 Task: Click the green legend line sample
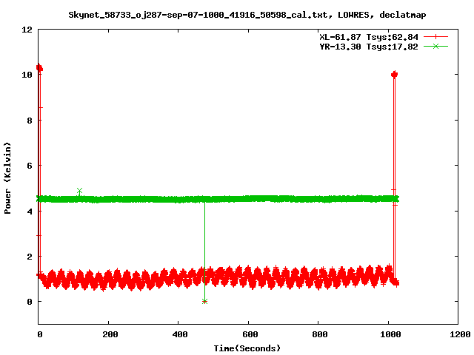click(435, 46)
